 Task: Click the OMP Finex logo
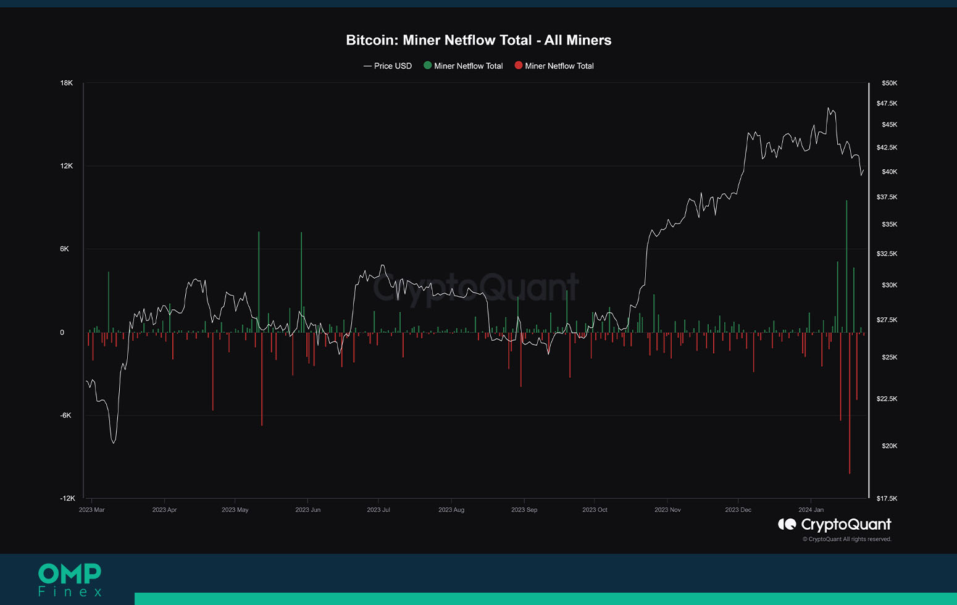(x=70, y=580)
